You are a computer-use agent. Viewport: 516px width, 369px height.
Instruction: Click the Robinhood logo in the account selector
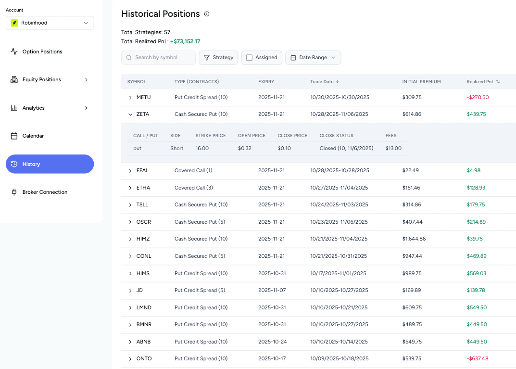pos(13,23)
